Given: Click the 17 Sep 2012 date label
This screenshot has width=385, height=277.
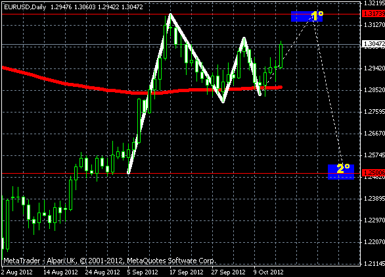Looking at the screenshot, I should 186,272.
